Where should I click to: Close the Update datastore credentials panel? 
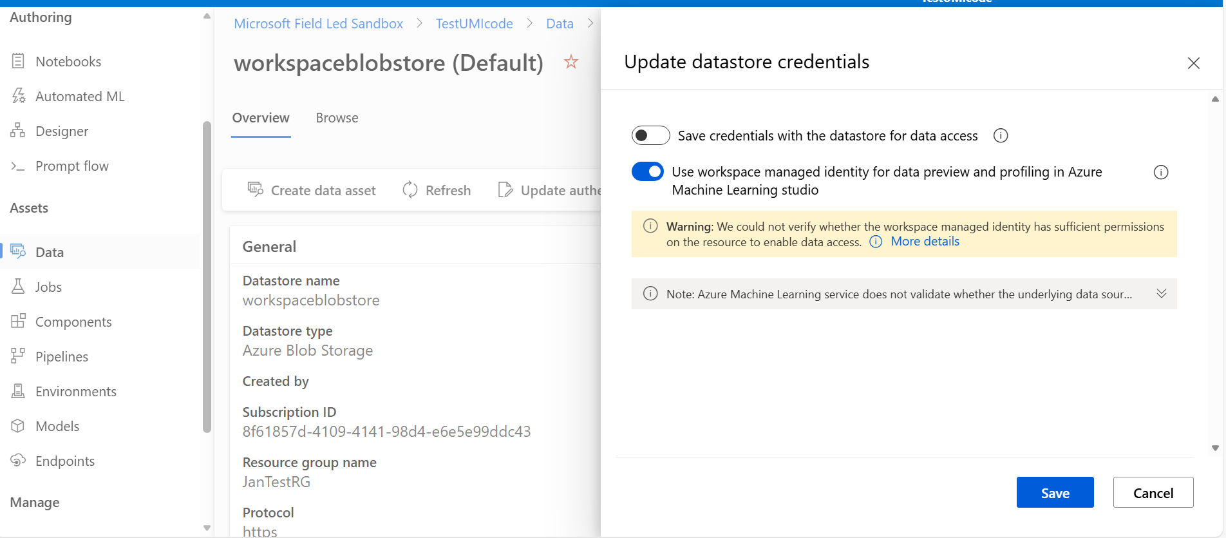(1194, 63)
